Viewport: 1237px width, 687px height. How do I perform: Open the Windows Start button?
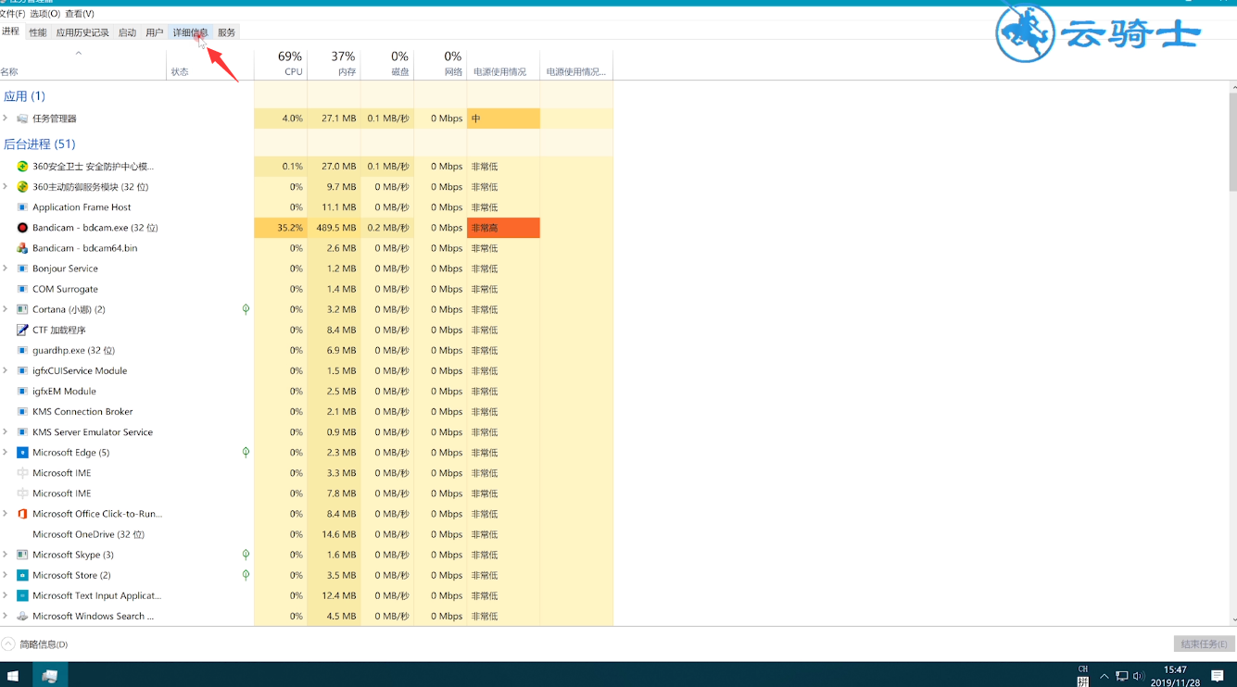(13, 676)
